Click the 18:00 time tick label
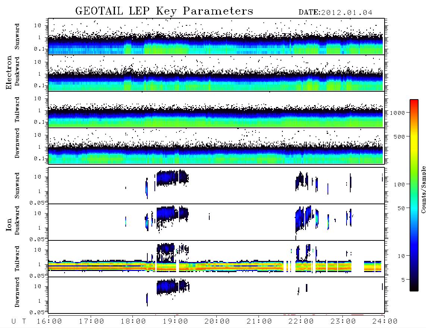The image size is (426, 328). tap(134, 322)
